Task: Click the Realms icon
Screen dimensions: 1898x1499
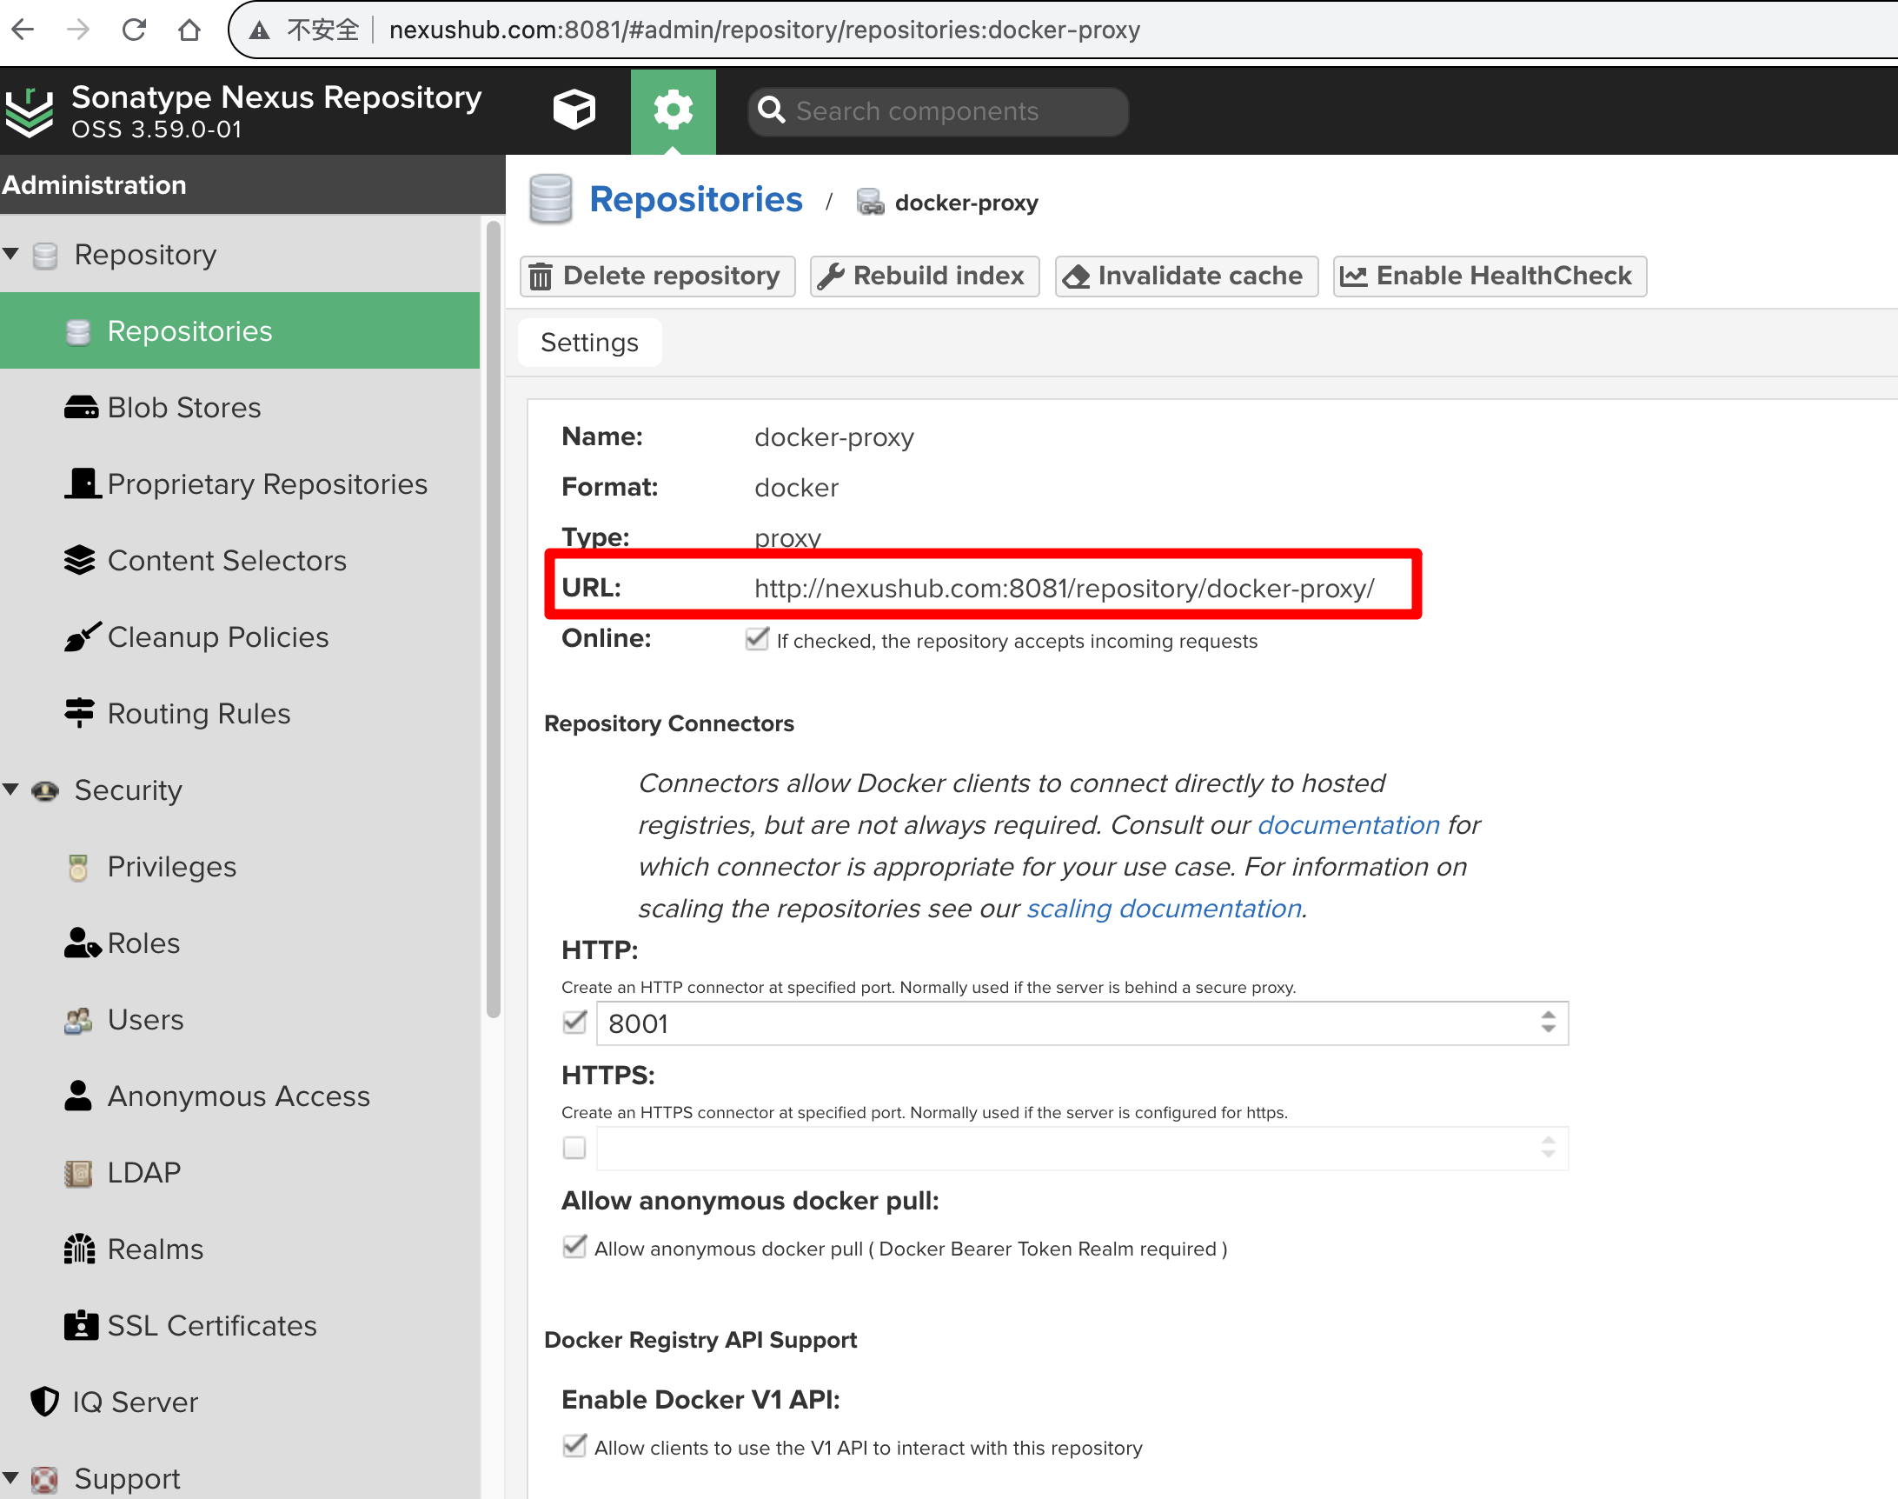Action: click(80, 1248)
